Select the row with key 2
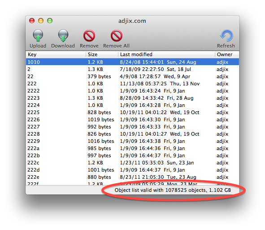265x230 pixels. pos(133,69)
